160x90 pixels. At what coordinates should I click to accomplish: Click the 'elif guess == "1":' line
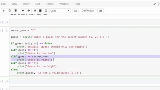coord(24,50)
